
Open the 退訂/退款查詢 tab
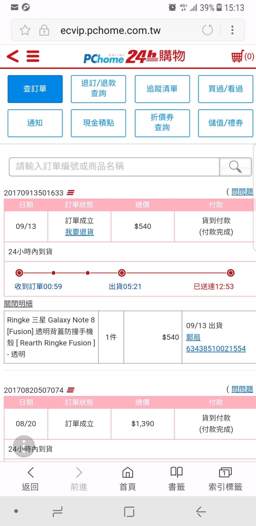[98, 89]
